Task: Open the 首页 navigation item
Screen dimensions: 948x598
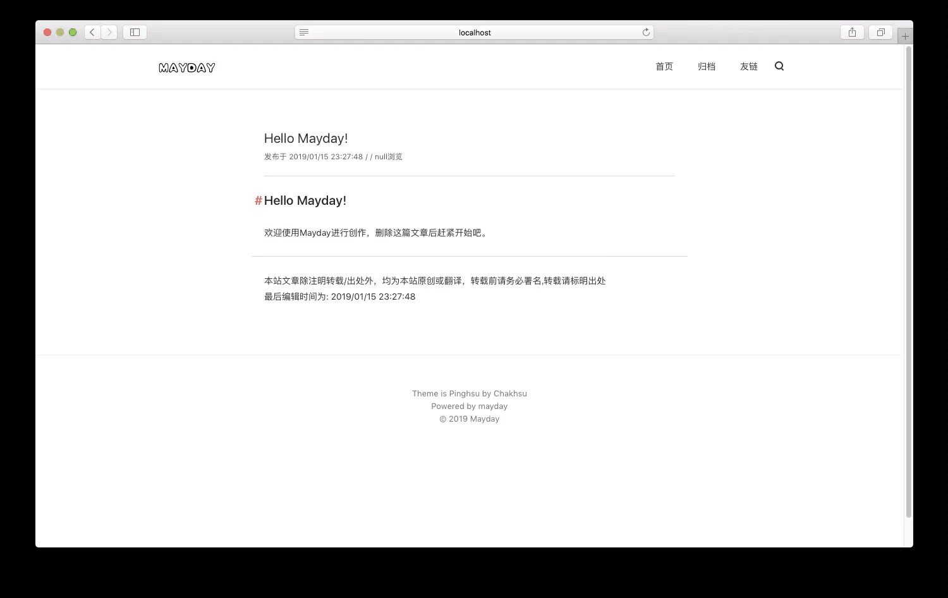Action: click(664, 66)
